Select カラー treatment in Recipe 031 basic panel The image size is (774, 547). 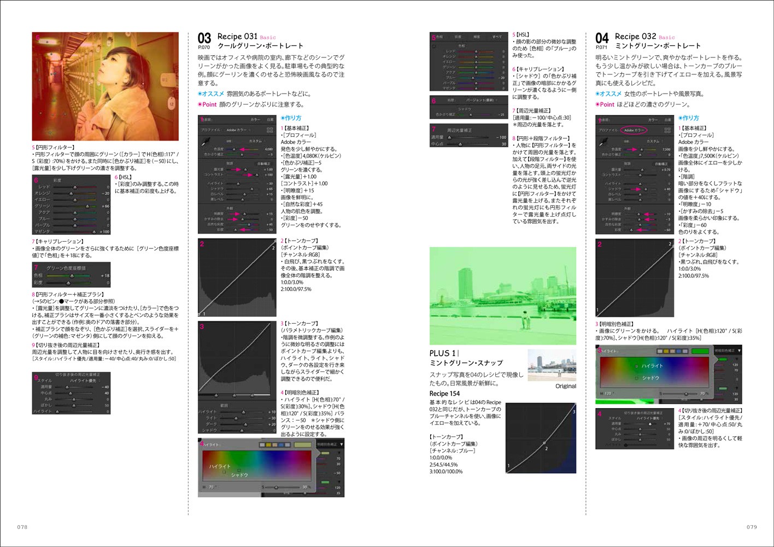click(255, 119)
